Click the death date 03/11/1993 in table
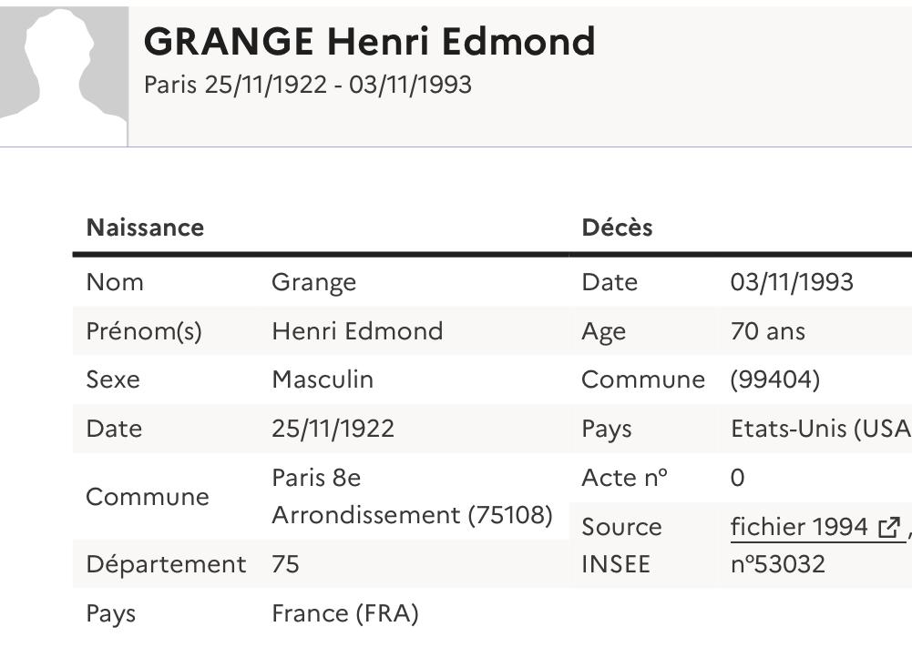The height and width of the screenshot is (647, 912). click(792, 282)
